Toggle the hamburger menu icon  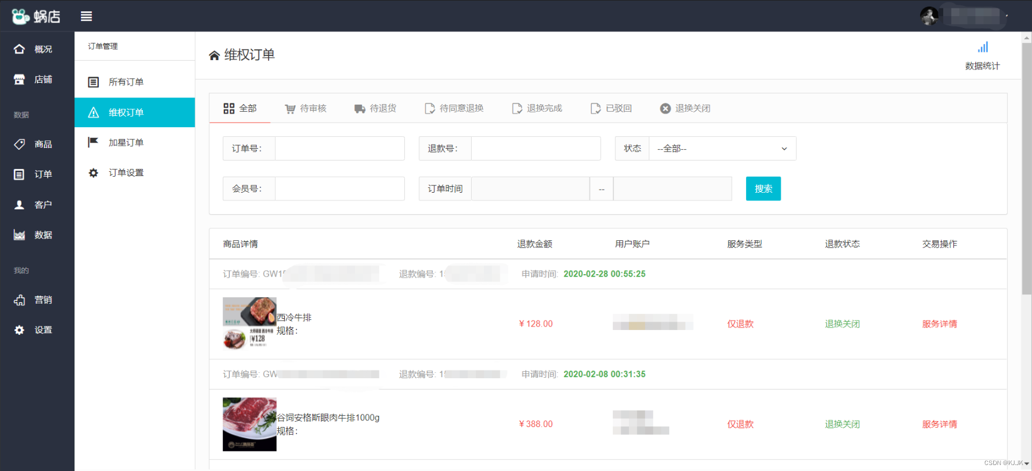point(86,17)
